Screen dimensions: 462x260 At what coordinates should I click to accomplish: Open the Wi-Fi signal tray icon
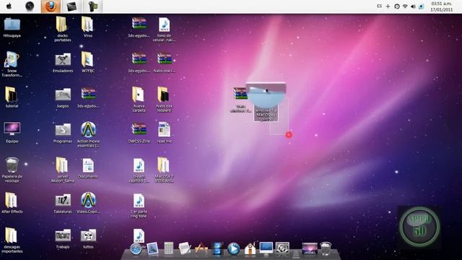(x=405, y=6)
